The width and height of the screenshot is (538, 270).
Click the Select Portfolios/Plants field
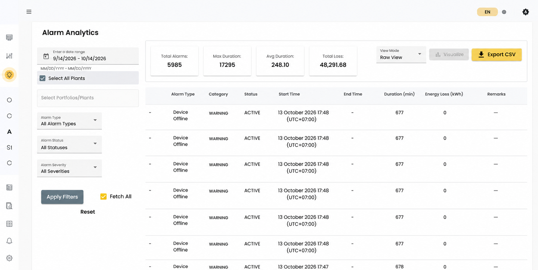click(88, 98)
